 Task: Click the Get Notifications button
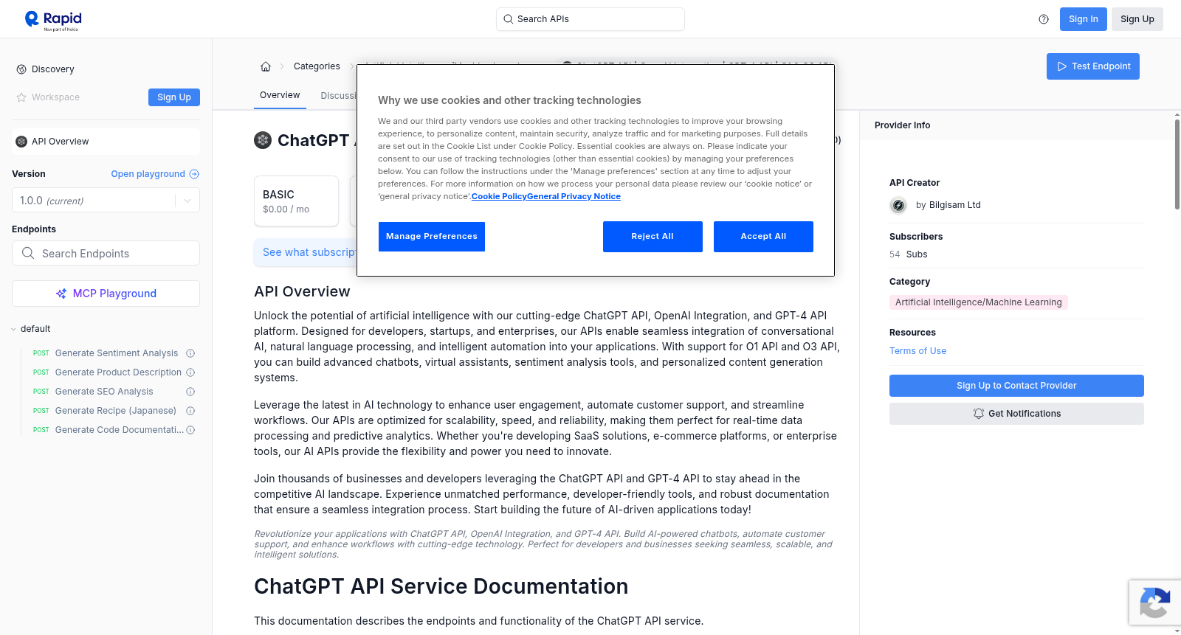pos(1016,414)
